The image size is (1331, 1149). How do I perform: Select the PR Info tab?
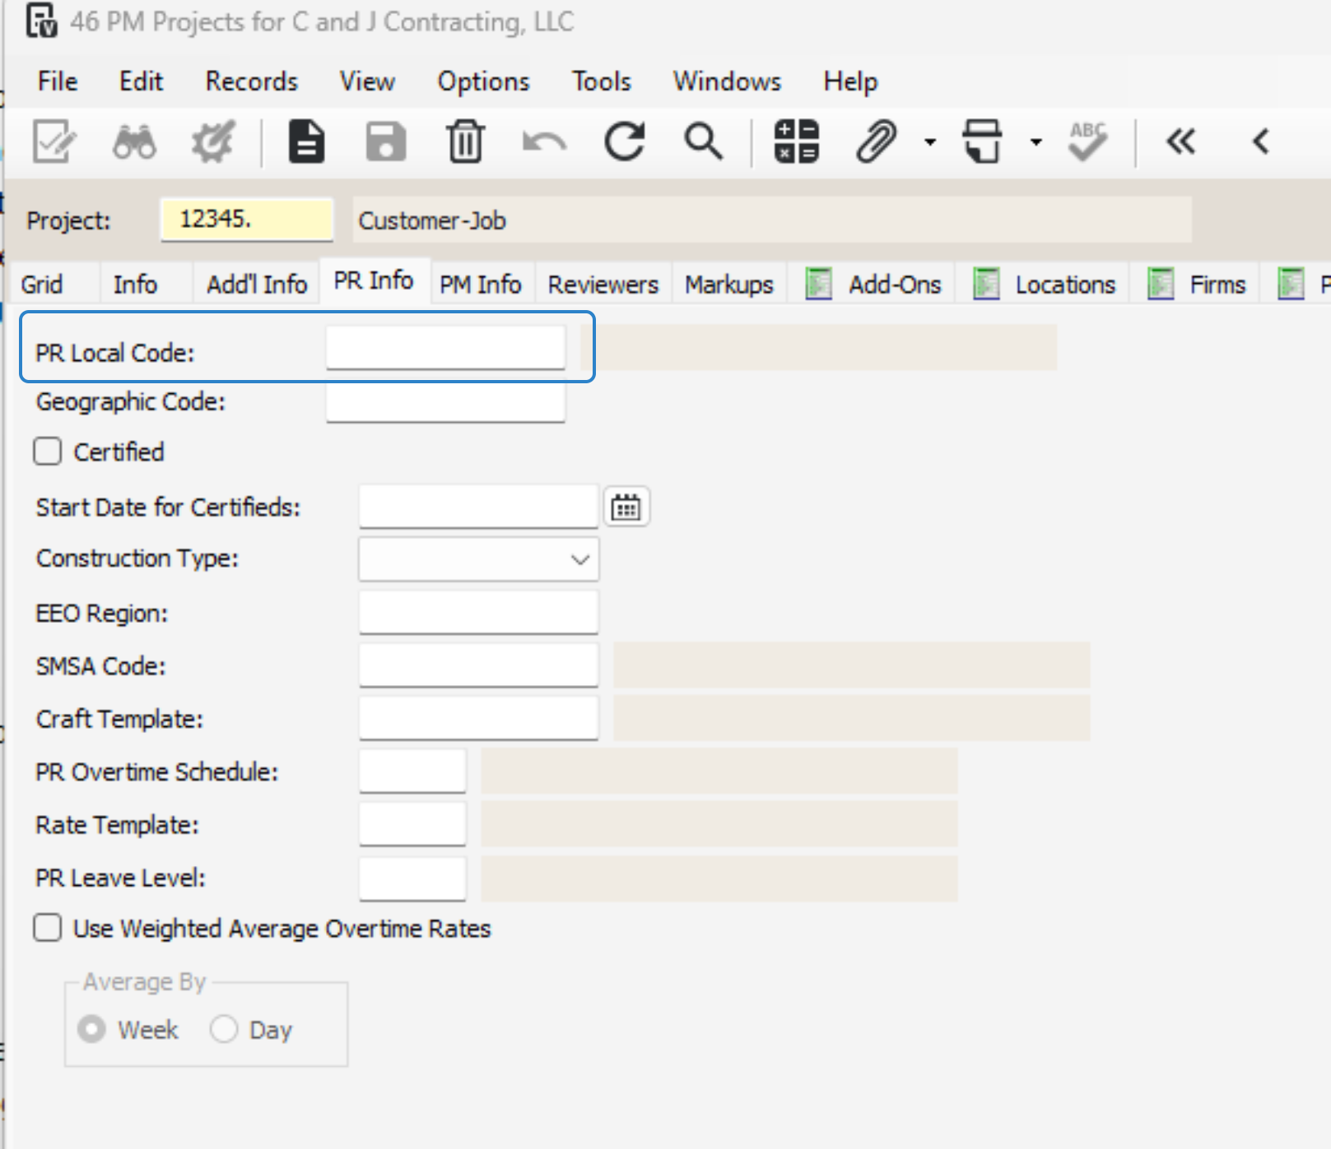coord(374,280)
